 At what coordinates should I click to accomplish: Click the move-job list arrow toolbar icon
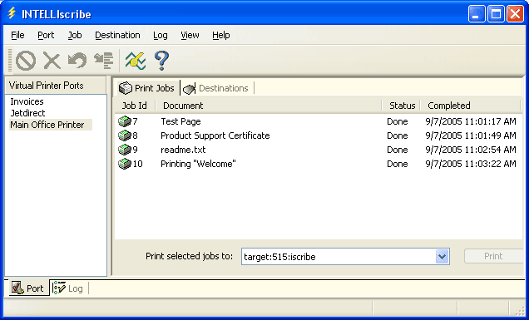click(x=103, y=61)
